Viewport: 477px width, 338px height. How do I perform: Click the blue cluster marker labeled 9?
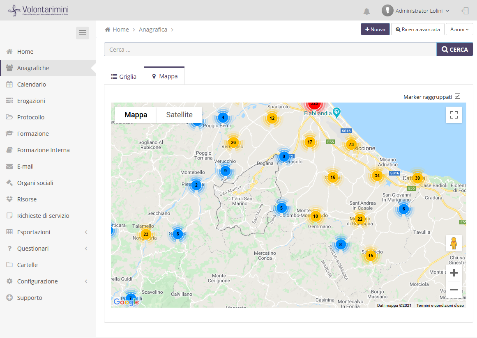(x=226, y=171)
